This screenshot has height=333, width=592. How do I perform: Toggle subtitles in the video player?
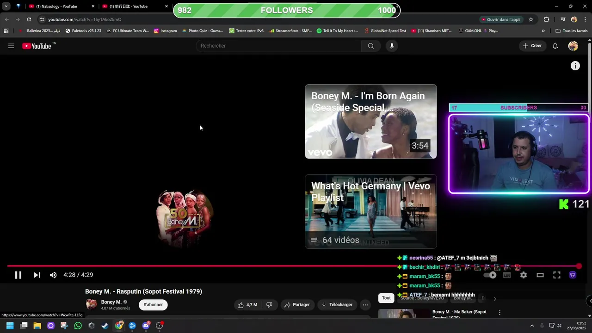point(507,275)
